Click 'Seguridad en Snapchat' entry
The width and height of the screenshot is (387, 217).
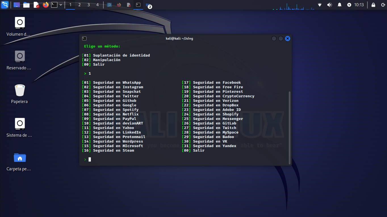click(x=117, y=92)
